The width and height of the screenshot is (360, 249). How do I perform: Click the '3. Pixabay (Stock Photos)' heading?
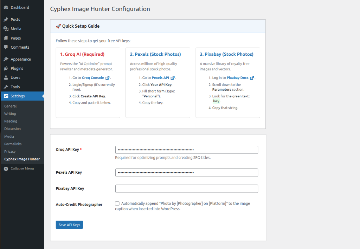tap(227, 54)
